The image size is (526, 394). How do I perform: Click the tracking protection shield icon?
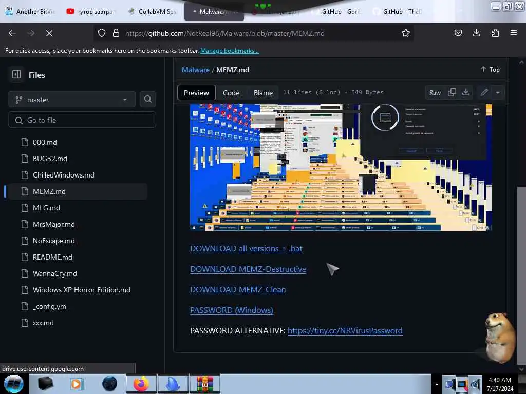click(102, 33)
